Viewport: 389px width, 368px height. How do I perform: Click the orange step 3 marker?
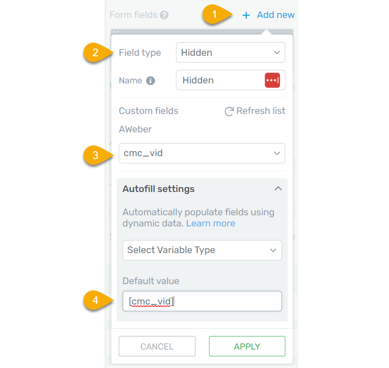[x=96, y=155]
